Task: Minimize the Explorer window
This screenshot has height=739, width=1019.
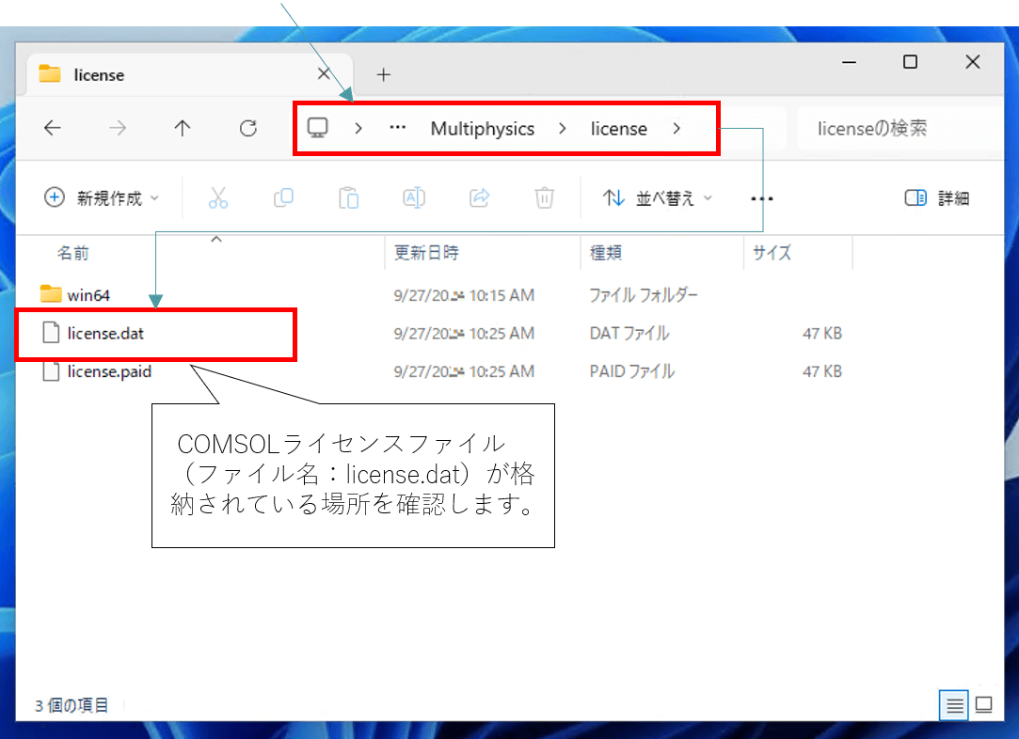Action: click(850, 62)
